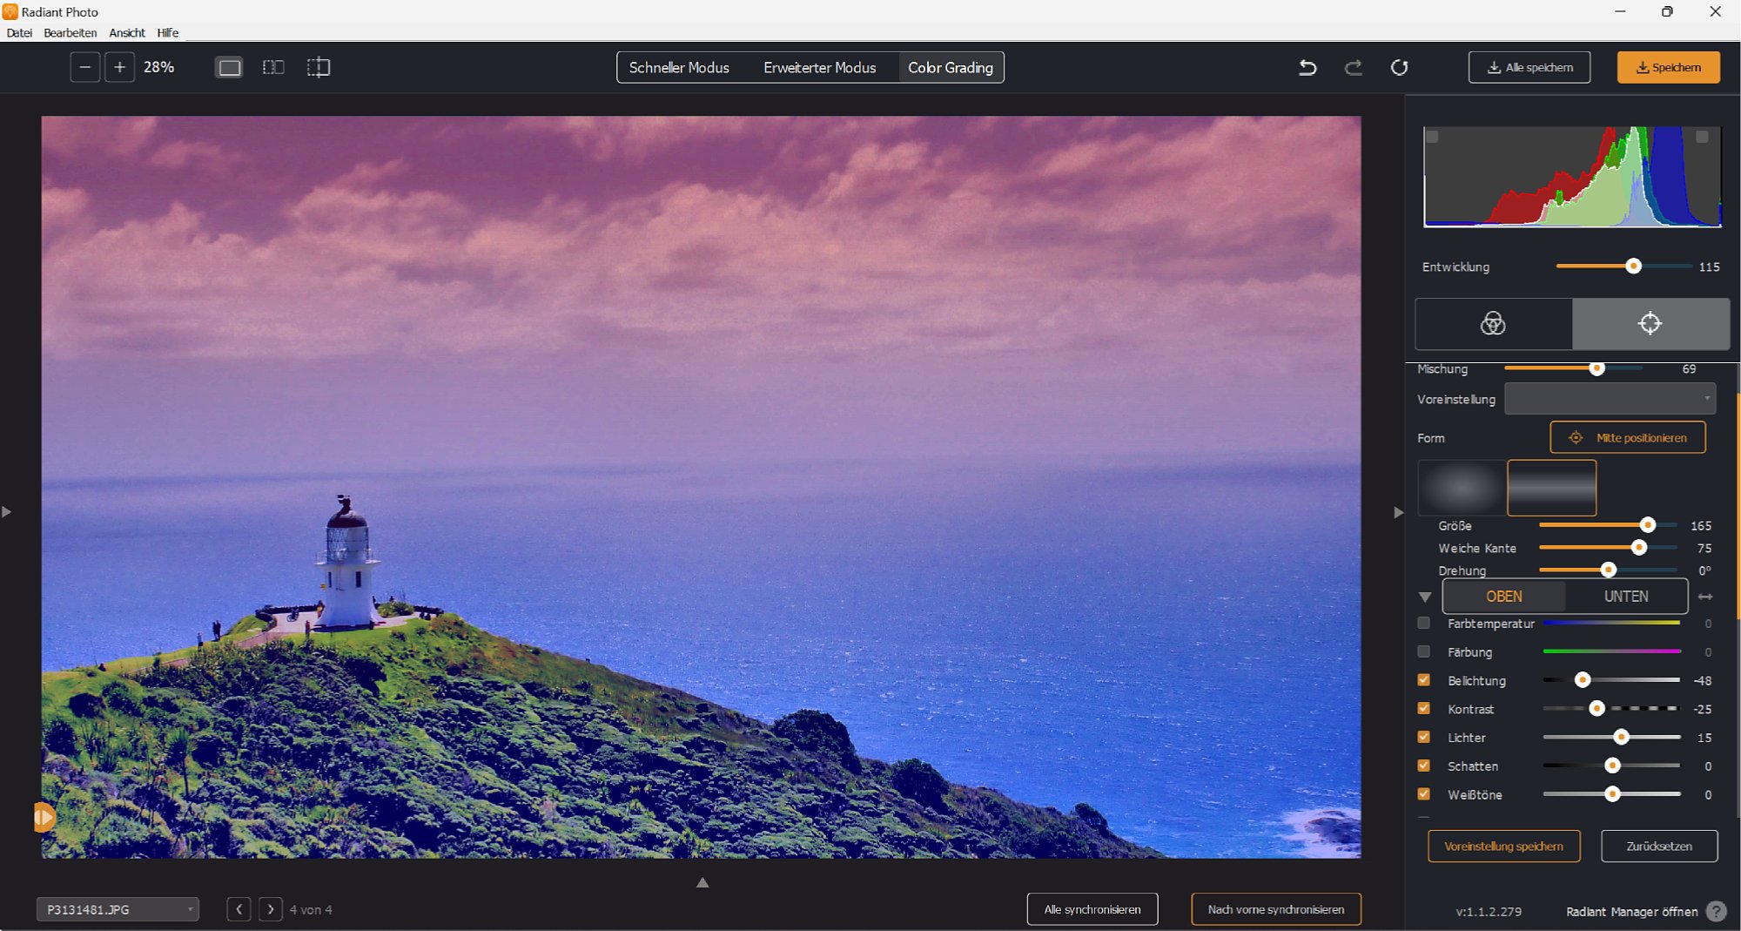This screenshot has height=931, width=1741.
Task: Click Zurücksetzen button
Action: click(1659, 846)
